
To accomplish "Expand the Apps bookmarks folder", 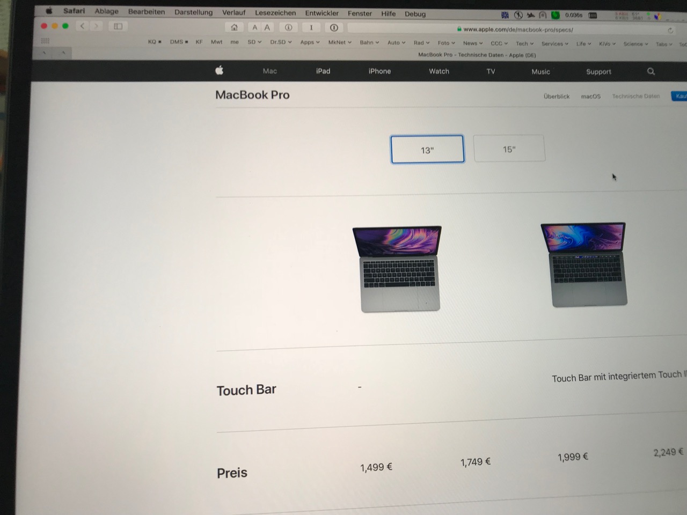I will tap(310, 42).
